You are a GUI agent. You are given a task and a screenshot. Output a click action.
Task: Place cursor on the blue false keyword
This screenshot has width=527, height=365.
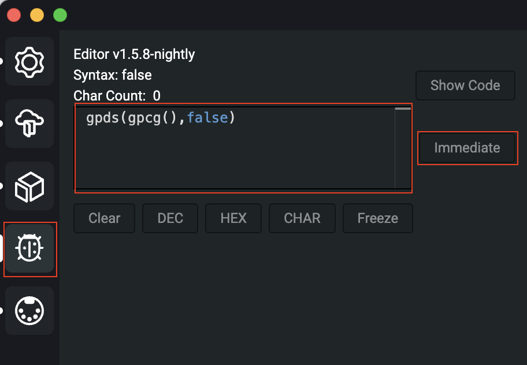point(207,118)
